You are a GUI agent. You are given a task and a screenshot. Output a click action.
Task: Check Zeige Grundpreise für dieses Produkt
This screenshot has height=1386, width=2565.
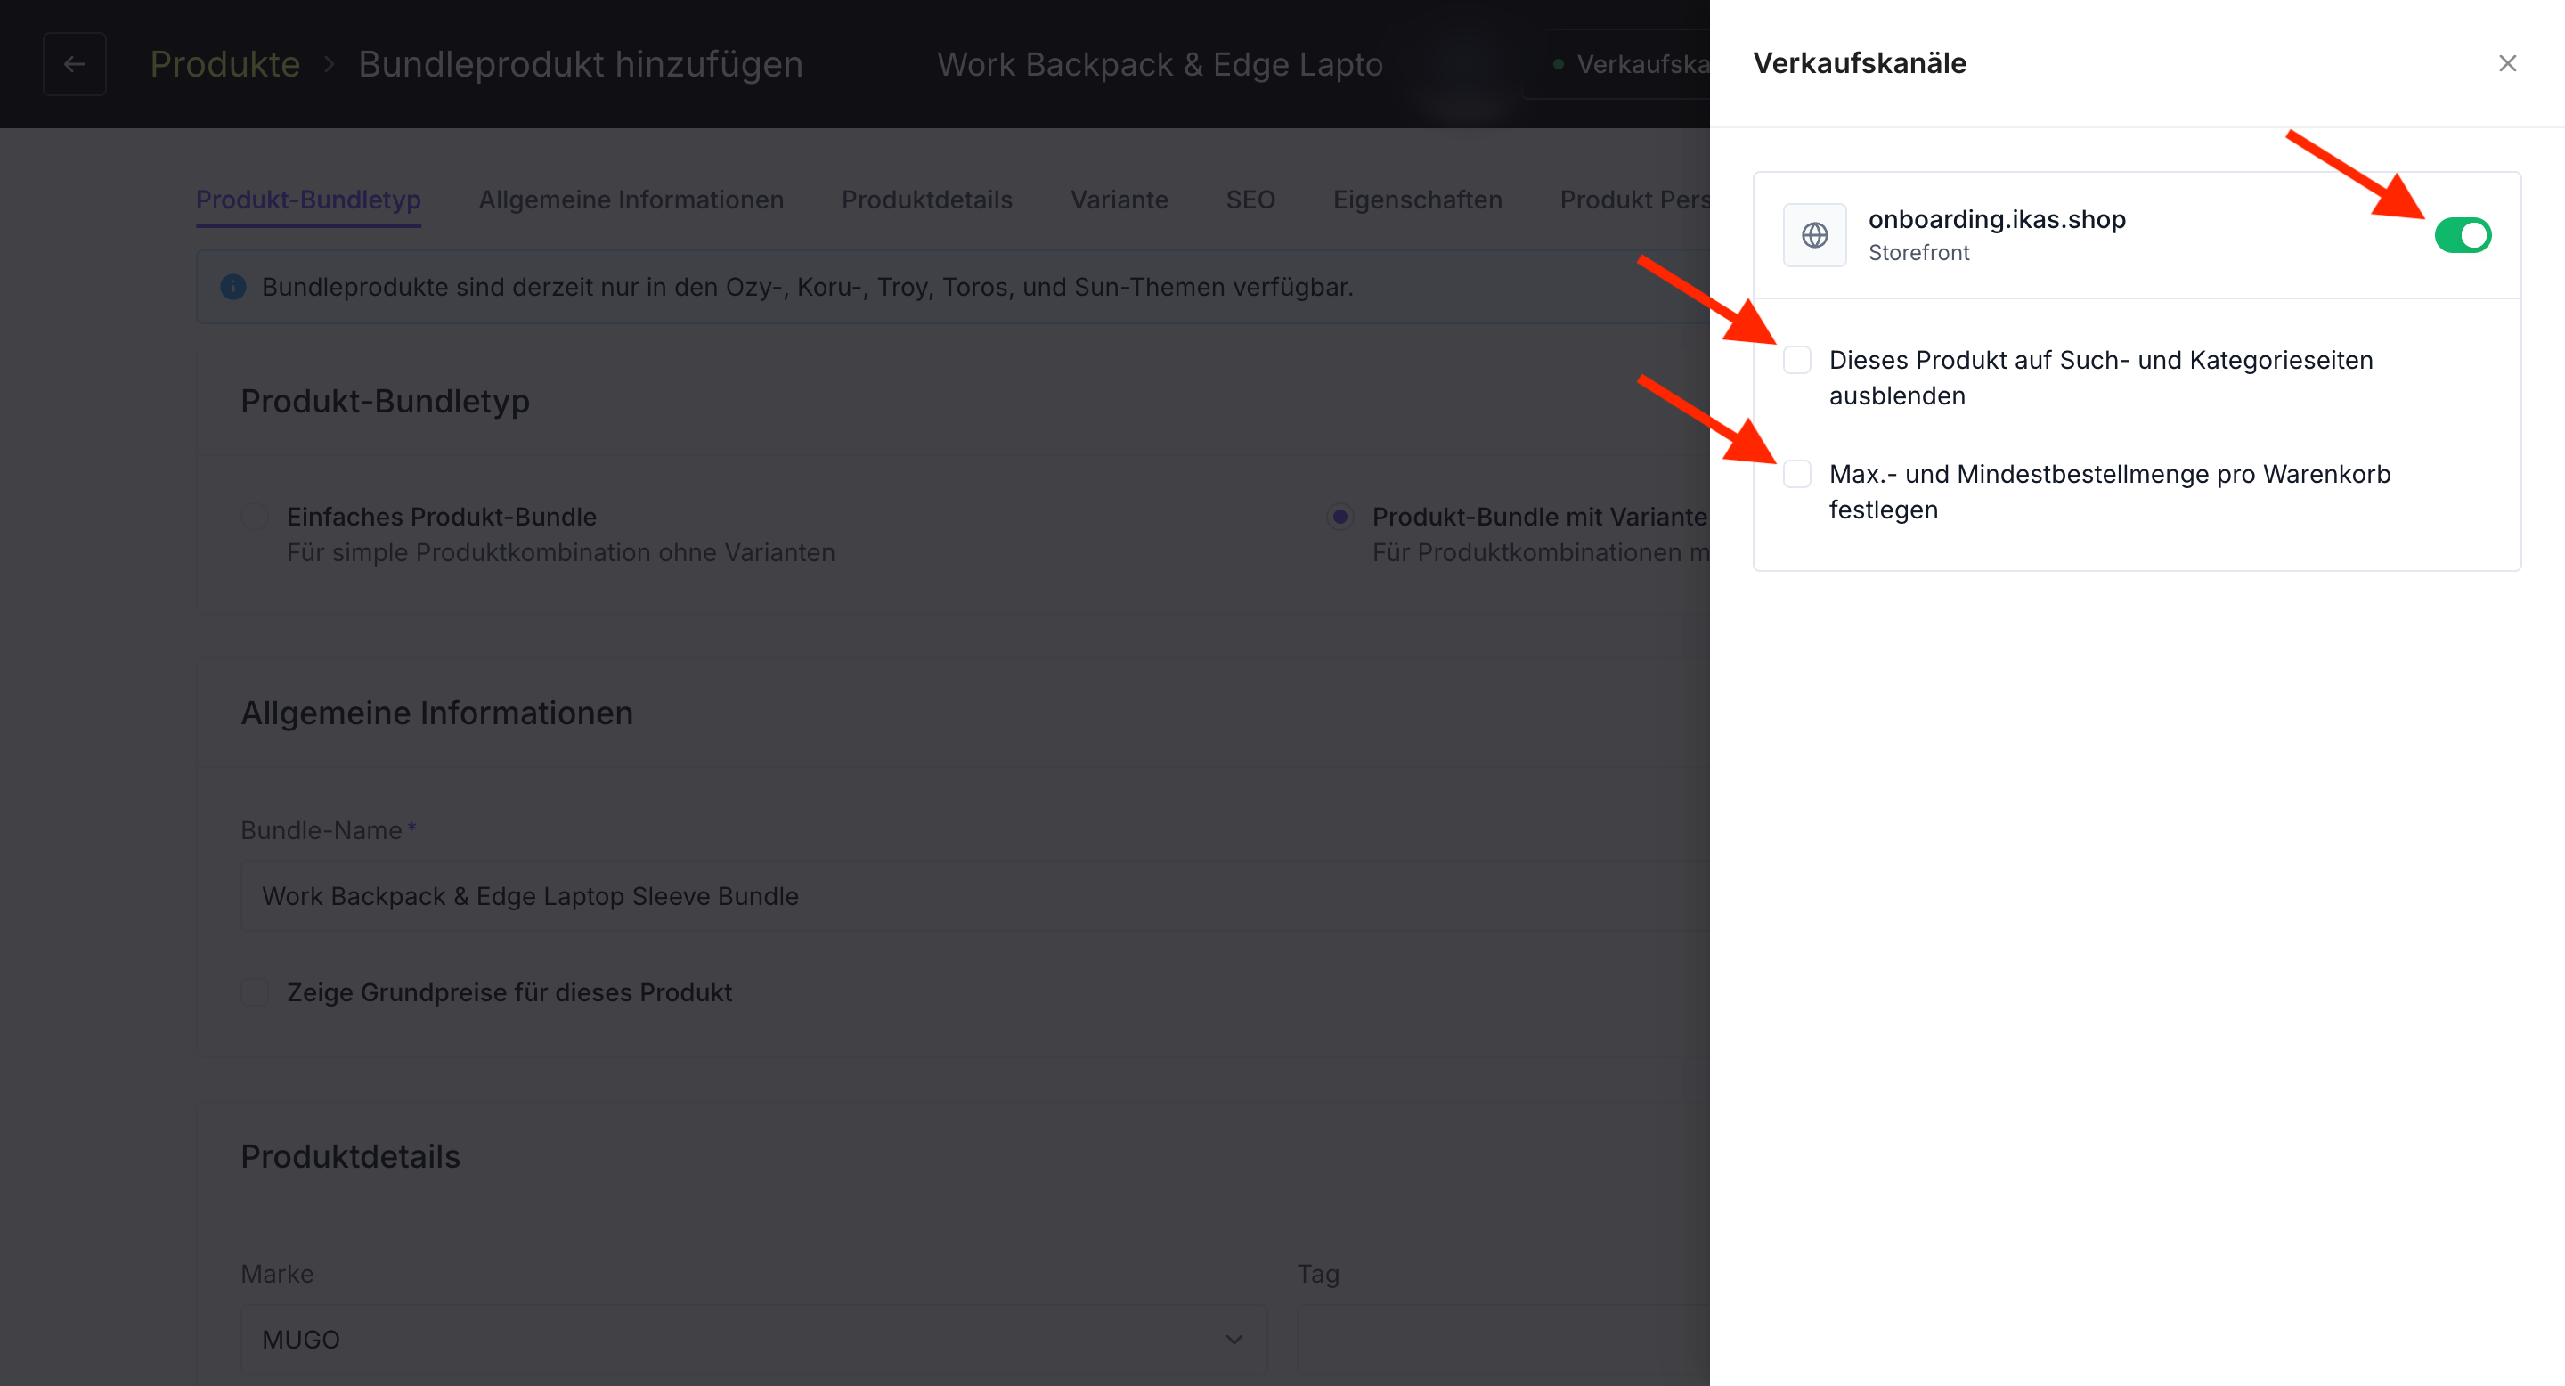(255, 992)
